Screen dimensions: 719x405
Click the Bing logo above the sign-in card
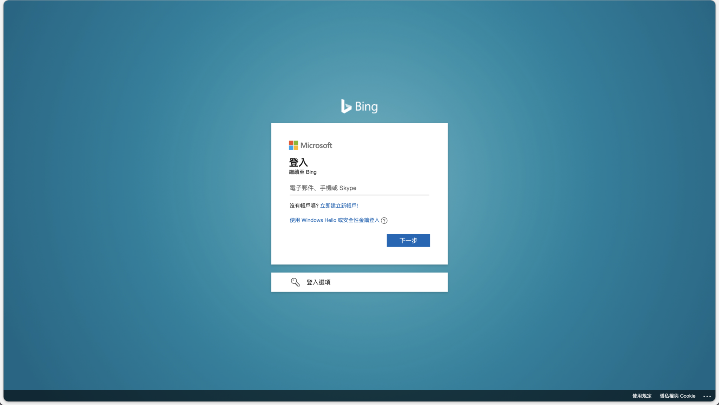(x=359, y=106)
